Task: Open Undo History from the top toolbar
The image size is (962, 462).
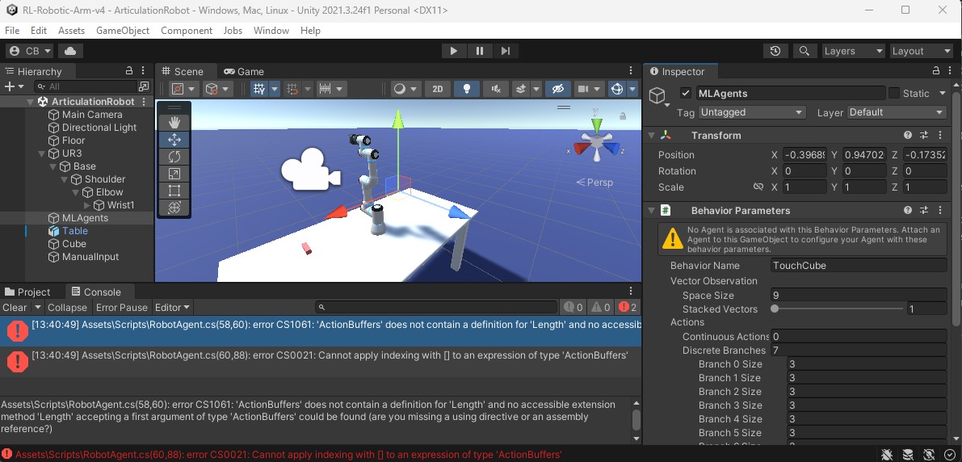Action: pyautogui.click(x=775, y=51)
